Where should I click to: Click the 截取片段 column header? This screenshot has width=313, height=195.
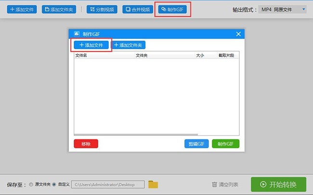(x=228, y=56)
